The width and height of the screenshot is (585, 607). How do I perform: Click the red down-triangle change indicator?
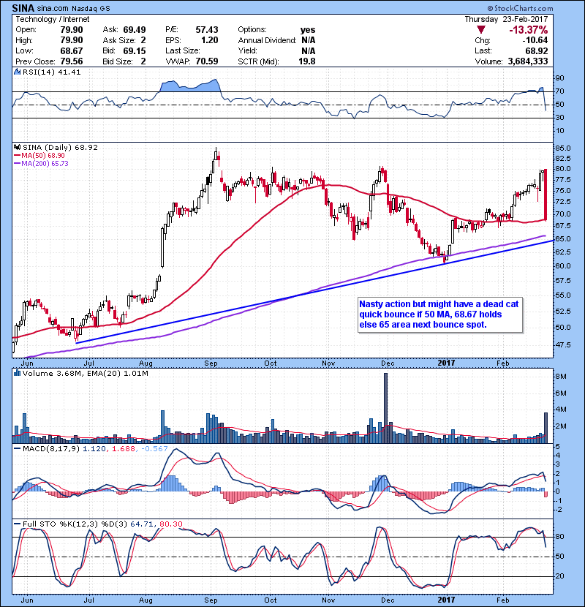point(481,30)
